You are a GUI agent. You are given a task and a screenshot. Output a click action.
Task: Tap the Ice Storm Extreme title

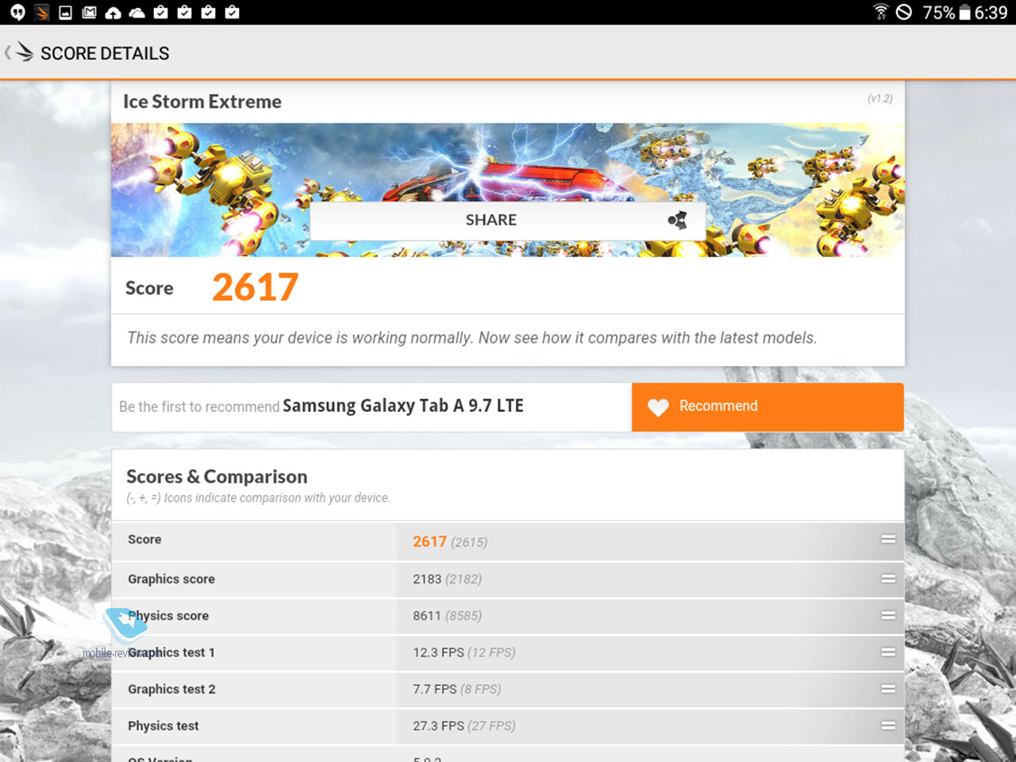(x=202, y=102)
